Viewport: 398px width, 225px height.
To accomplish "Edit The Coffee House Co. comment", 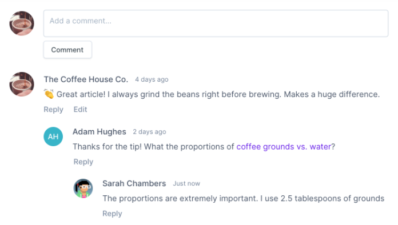I will (80, 110).
